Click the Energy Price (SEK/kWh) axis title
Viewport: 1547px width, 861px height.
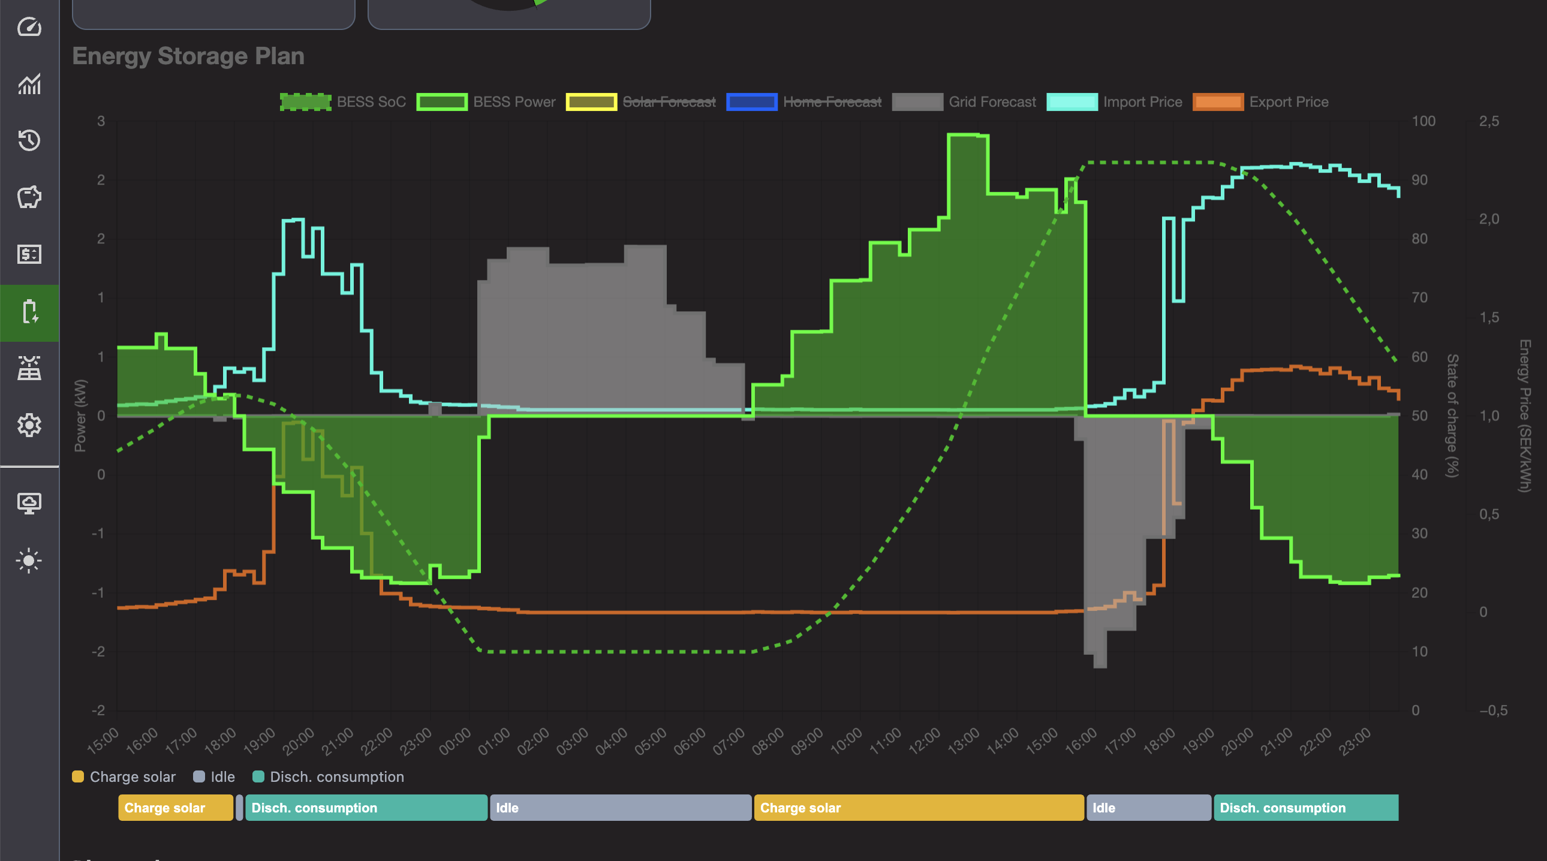click(x=1525, y=416)
